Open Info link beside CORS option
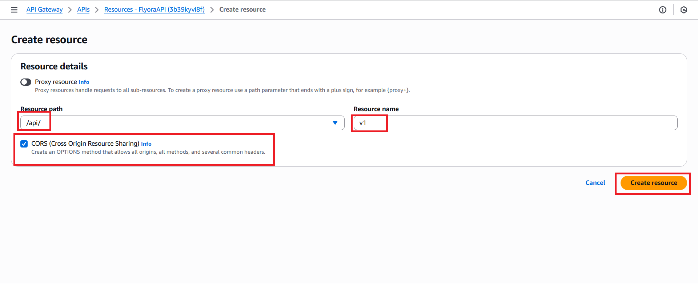698x307 pixels. pos(146,144)
